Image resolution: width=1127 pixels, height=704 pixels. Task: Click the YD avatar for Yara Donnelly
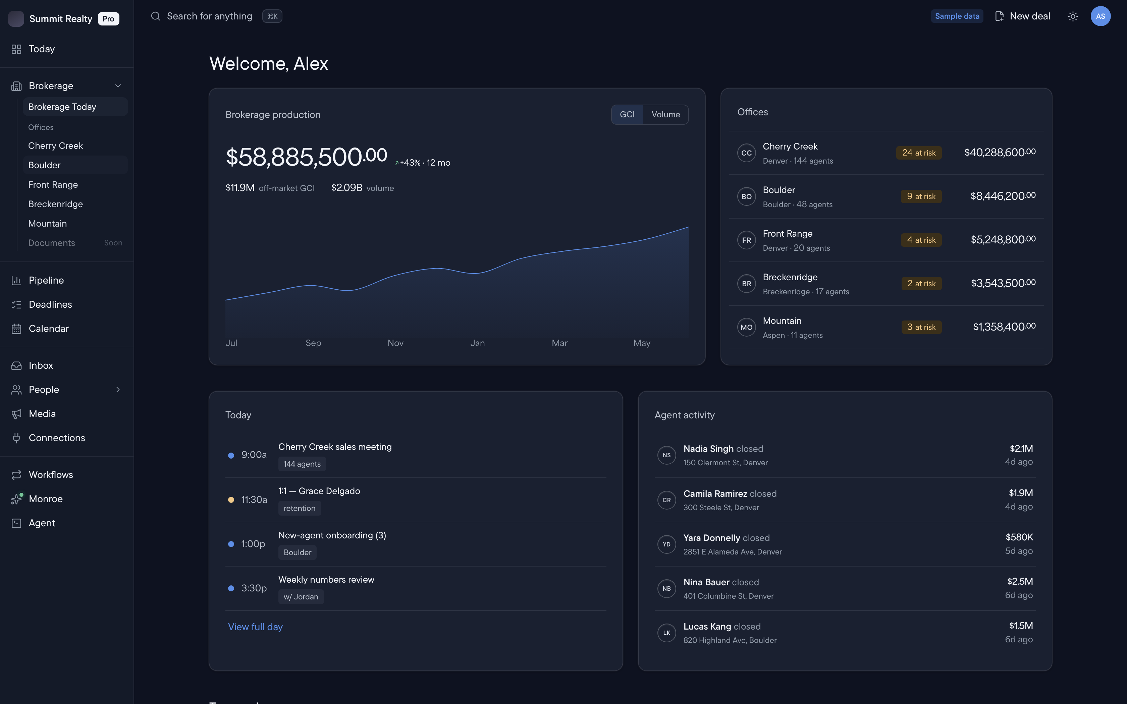tap(666, 544)
